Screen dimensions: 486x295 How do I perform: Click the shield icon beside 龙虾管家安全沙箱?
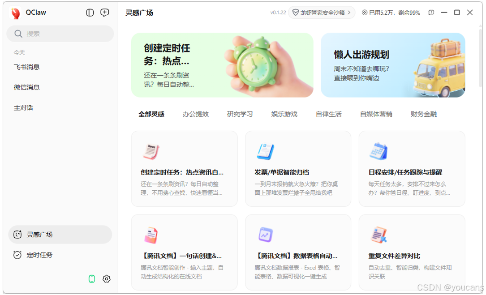(x=296, y=13)
